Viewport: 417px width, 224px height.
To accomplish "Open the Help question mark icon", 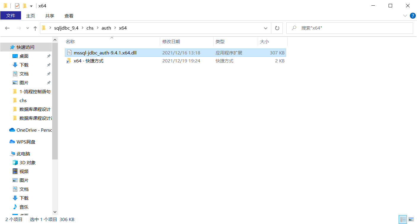I will pyautogui.click(x=413, y=16).
